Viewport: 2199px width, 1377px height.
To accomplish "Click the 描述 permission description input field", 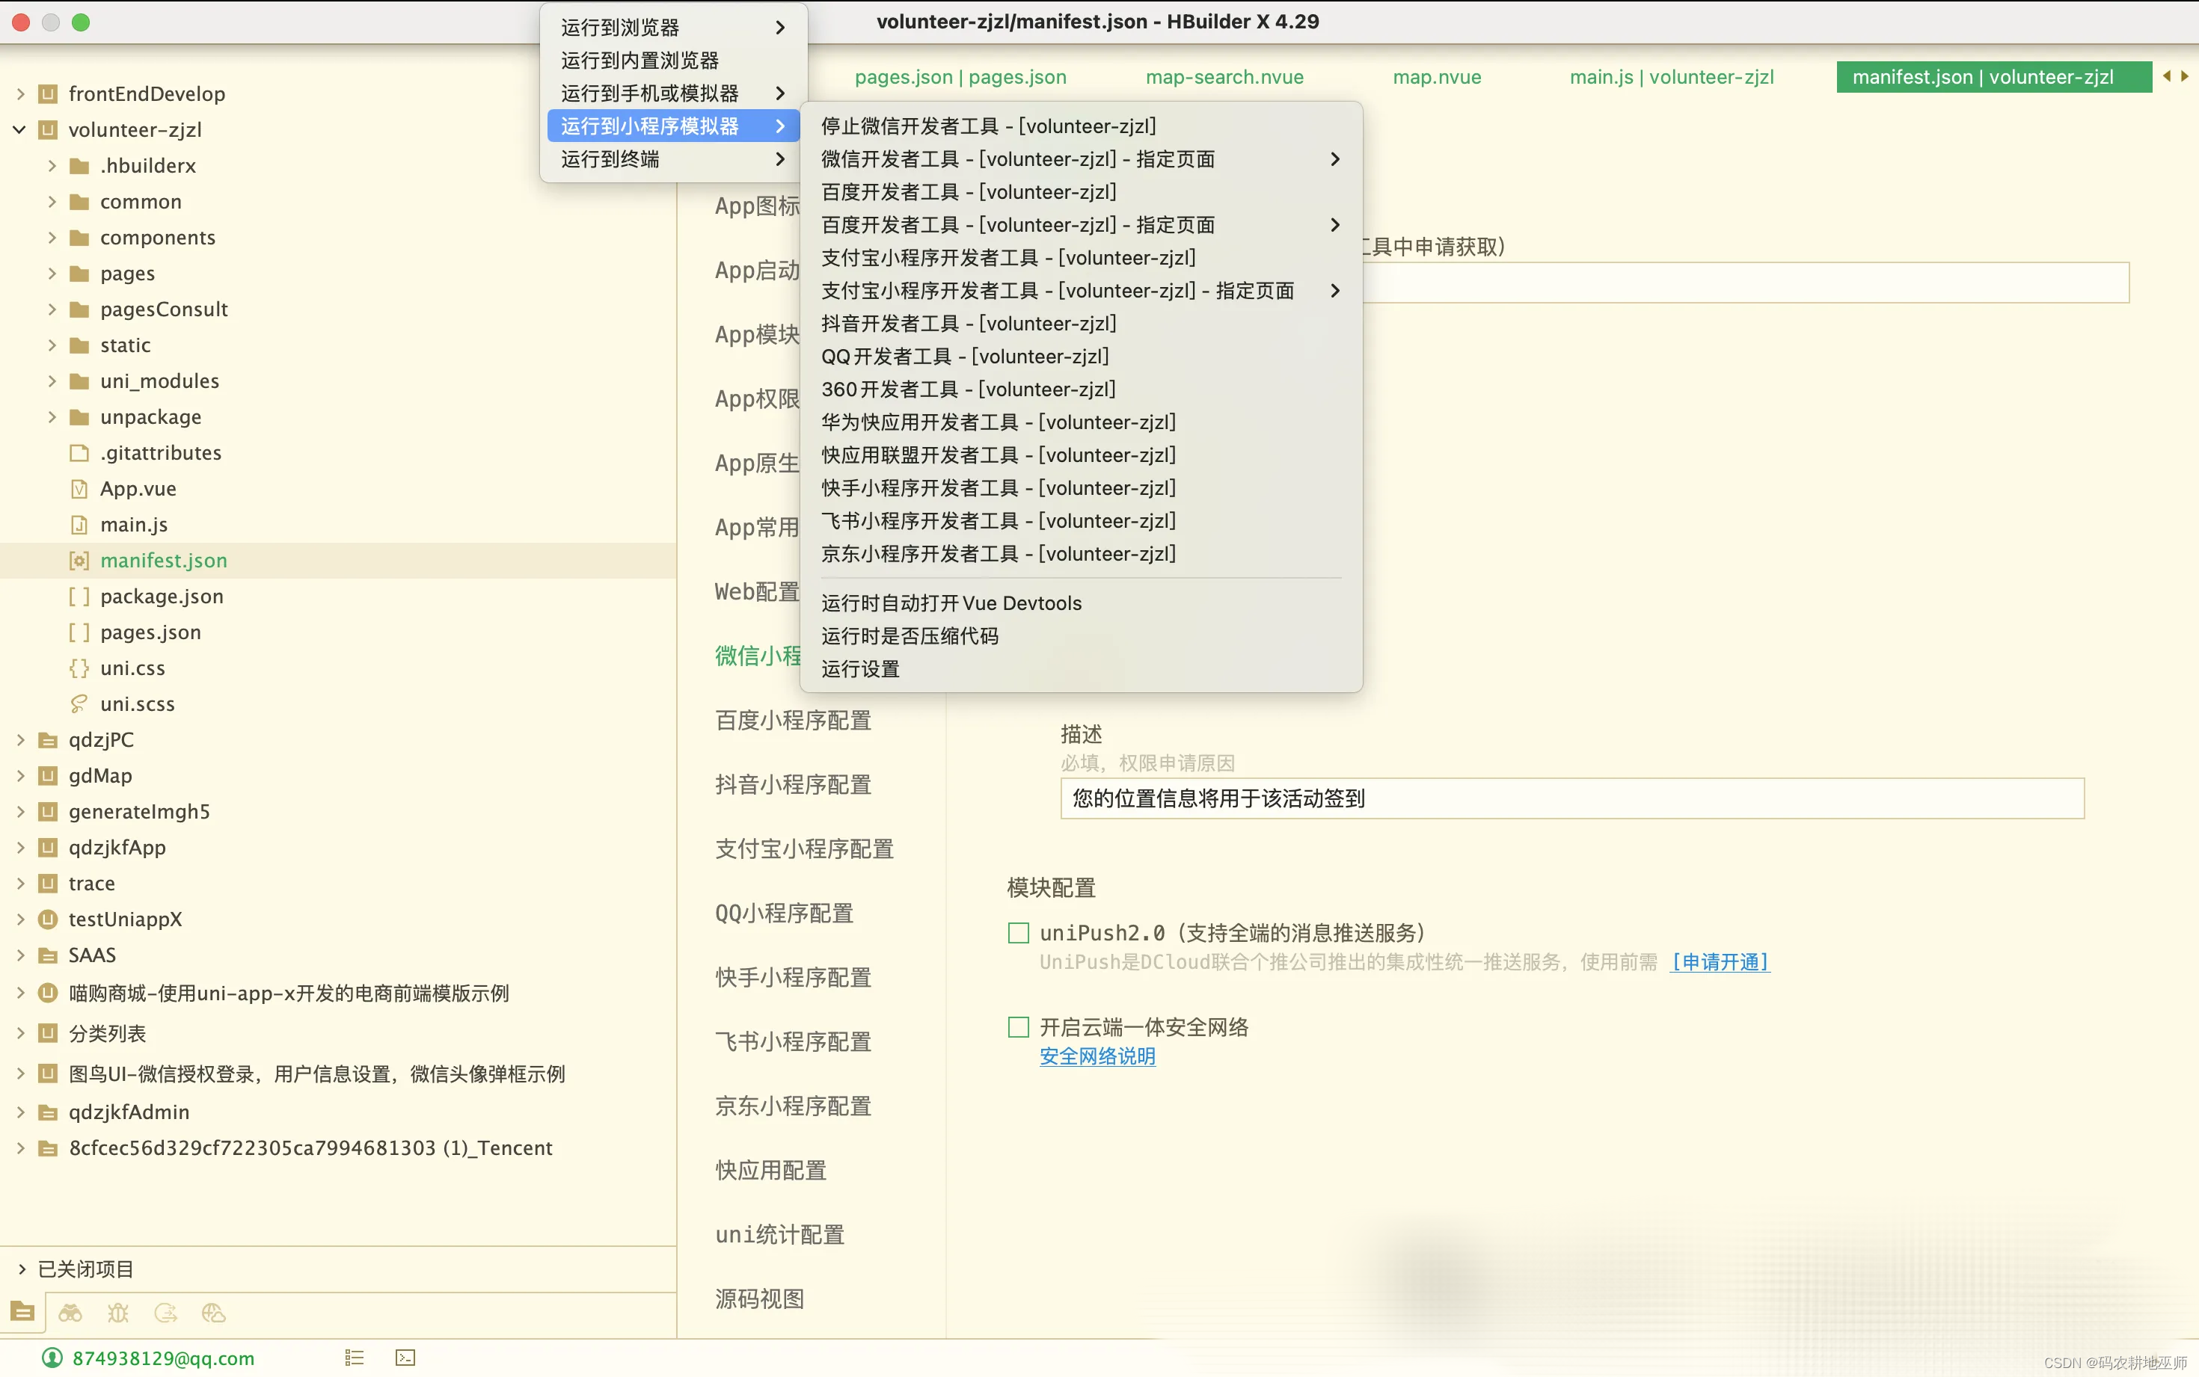I will pos(1571,798).
